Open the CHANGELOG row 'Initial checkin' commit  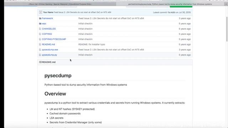[x=85, y=29]
